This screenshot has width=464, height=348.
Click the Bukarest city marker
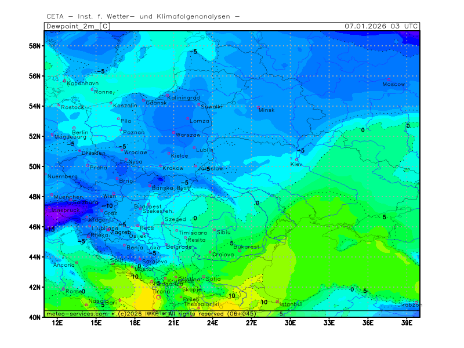click(x=240, y=250)
